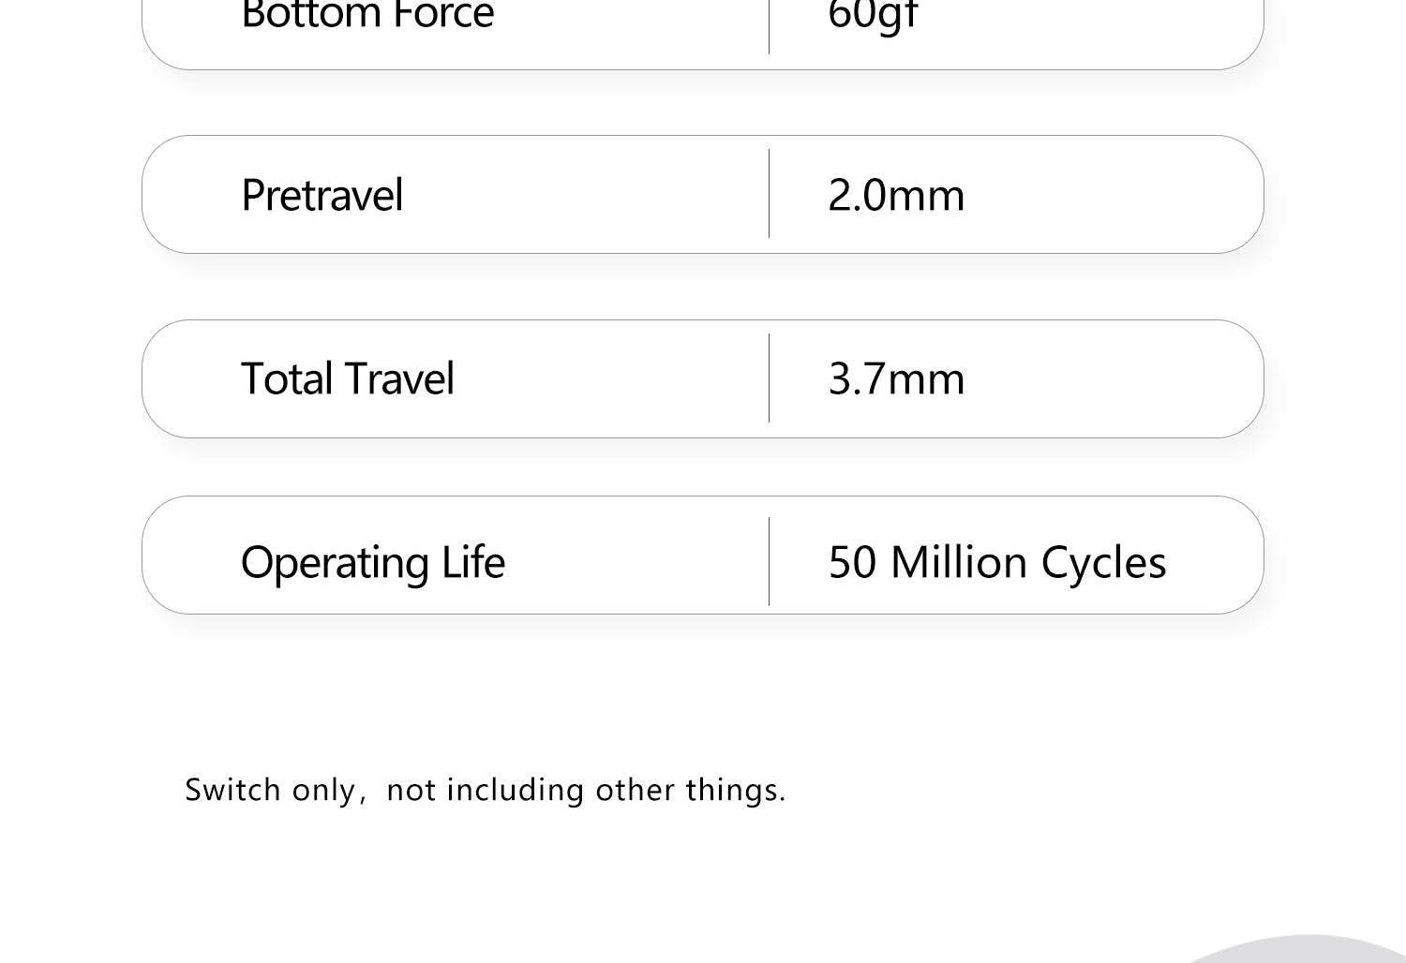Click the Pretravel label

(x=322, y=195)
